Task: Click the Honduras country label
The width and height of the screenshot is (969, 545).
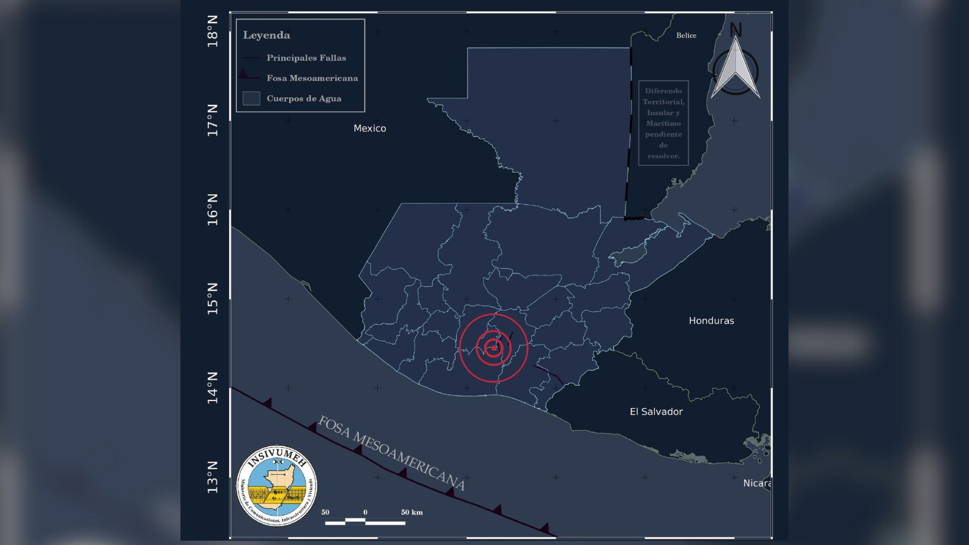Action: click(x=711, y=320)
